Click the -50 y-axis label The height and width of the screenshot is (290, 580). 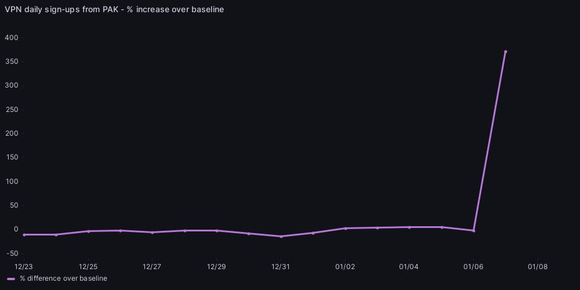pos(11,253)
